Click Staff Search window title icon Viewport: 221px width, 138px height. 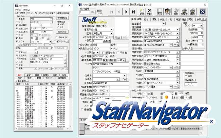coord(16,6)
